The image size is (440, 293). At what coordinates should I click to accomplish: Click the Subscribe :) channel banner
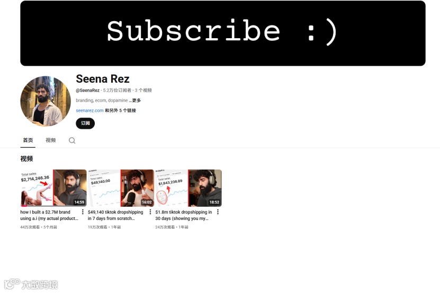(x=223, y=33)
